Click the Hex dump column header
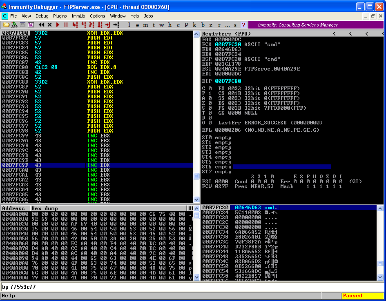Screen dimensions: 386x301 (x=108, y=208)
